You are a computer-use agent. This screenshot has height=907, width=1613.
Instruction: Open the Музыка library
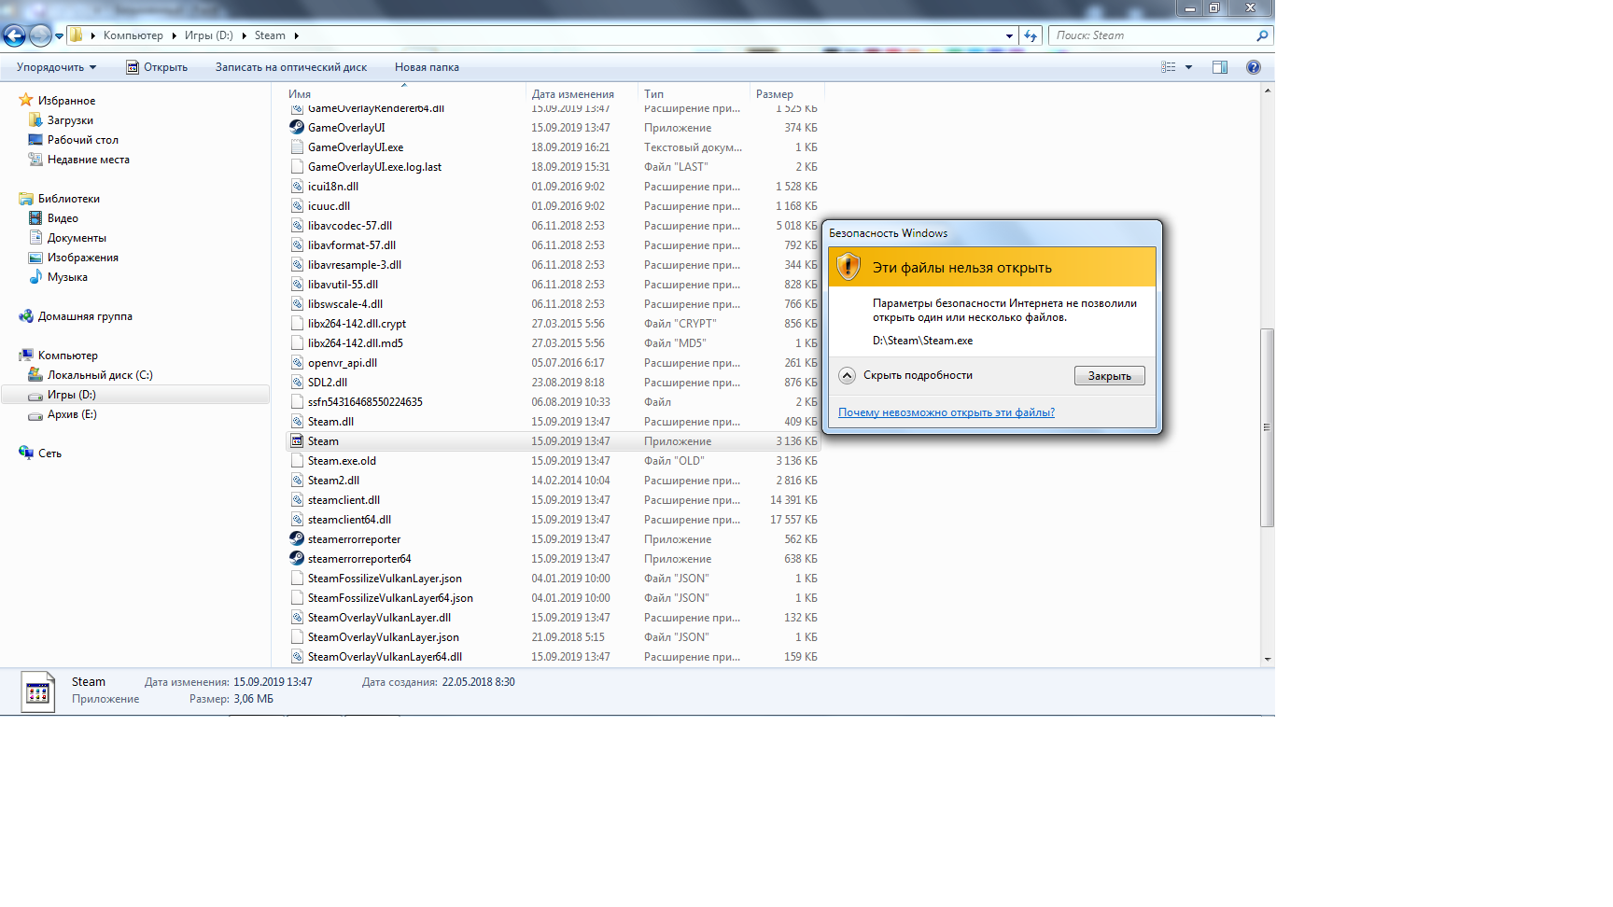pos(67,277)
